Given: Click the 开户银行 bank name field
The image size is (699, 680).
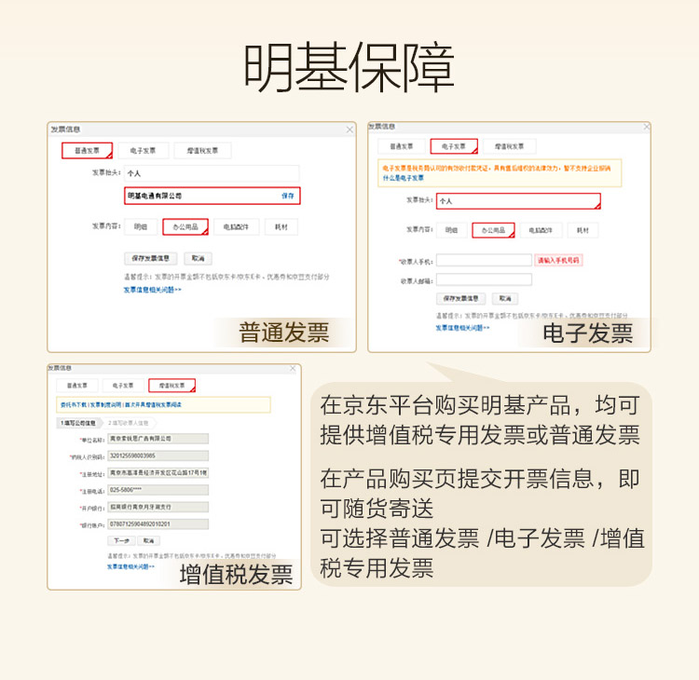Looking at the screenshot, I should [x=158, y=507].
